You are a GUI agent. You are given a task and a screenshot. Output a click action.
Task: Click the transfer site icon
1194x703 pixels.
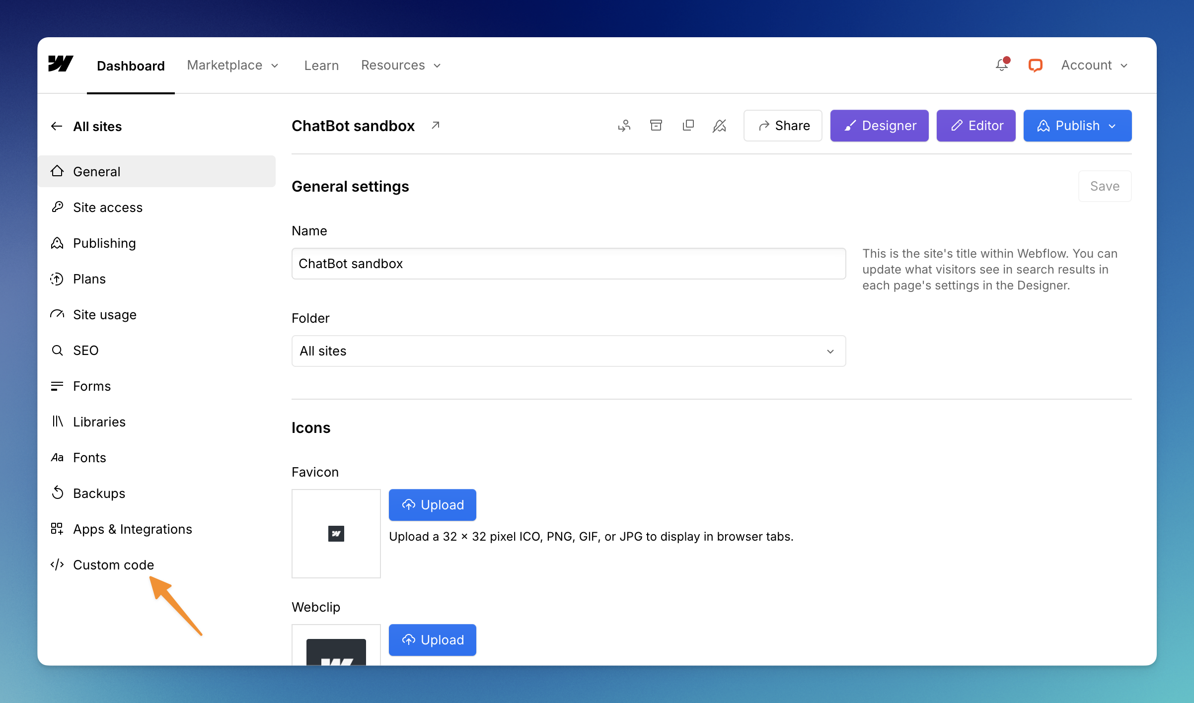pyautogui.click(x=624, y=126)
